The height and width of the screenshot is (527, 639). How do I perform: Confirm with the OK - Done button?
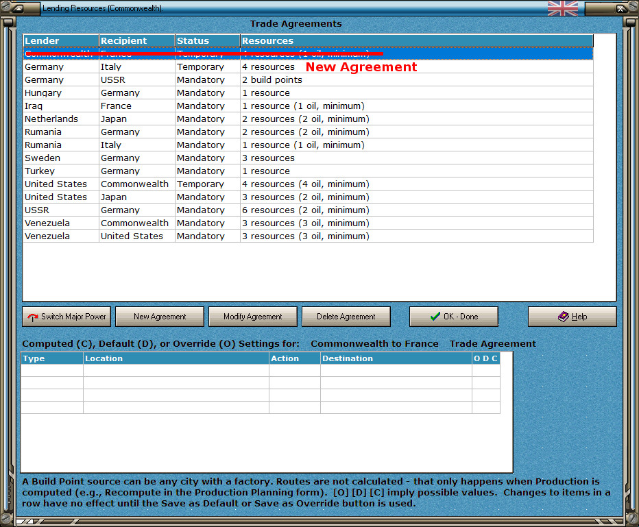tap(454, 317)
